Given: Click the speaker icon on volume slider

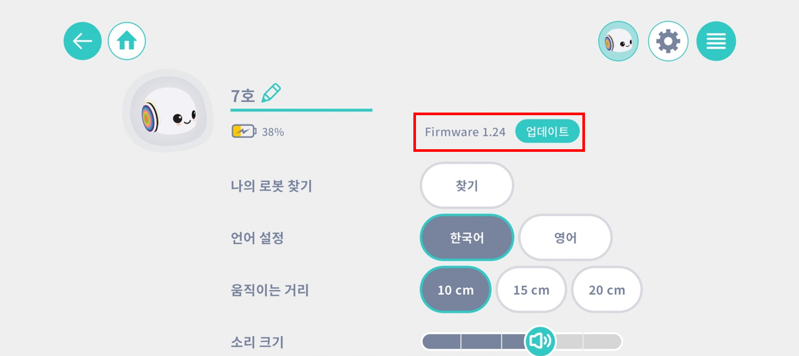Looking at the screenshot, I should (x=540, y=341).
